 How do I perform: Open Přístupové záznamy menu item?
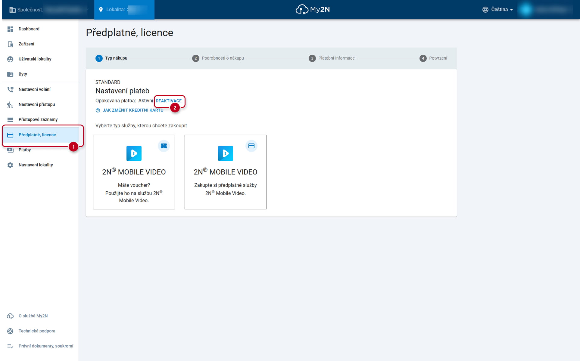tap(40, 119)
